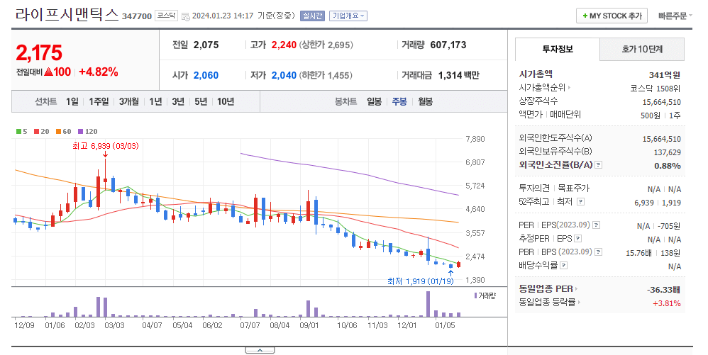The width and height of the screenshot is (708, 355).
Task: Click the 최고 6,939 (03/03) chart marker
Action: pyautogui.click(x=105, y=146)
